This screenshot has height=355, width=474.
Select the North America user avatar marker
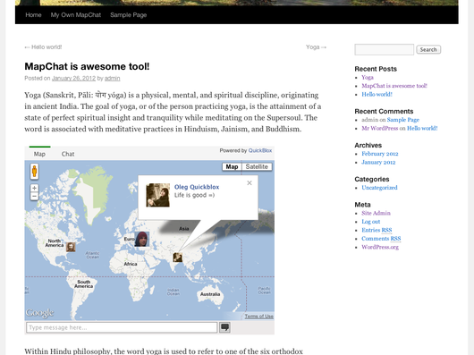[71, 247]
